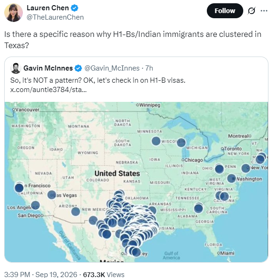Click Lauren Chen's profile avatar
275x278 pixels.
coord(14,13)
